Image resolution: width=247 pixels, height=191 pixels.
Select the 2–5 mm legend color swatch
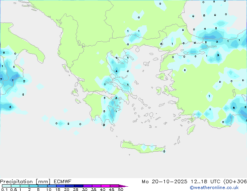coord(34,186)
